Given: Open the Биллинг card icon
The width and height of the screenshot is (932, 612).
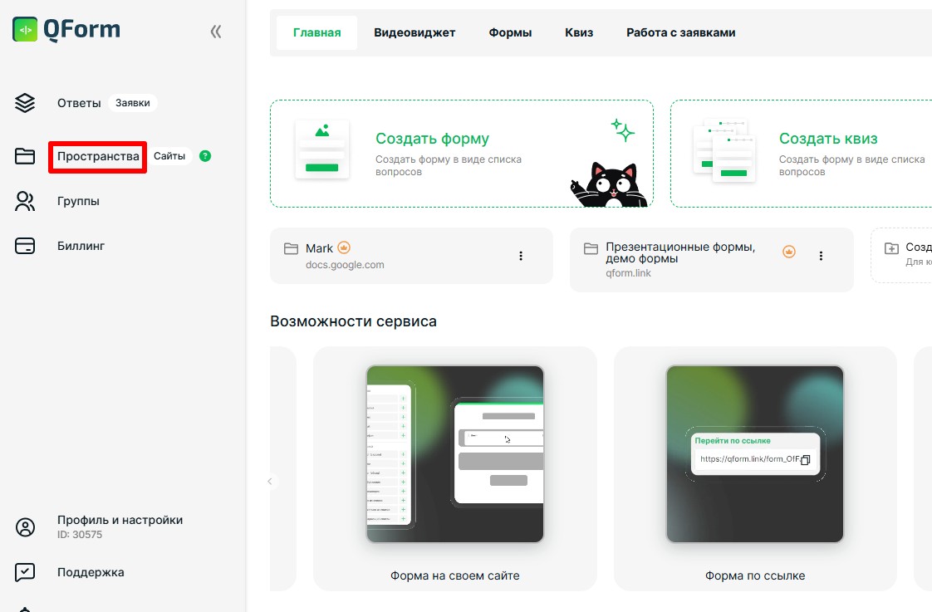Looking at the screenshot, I should [25, 246].
